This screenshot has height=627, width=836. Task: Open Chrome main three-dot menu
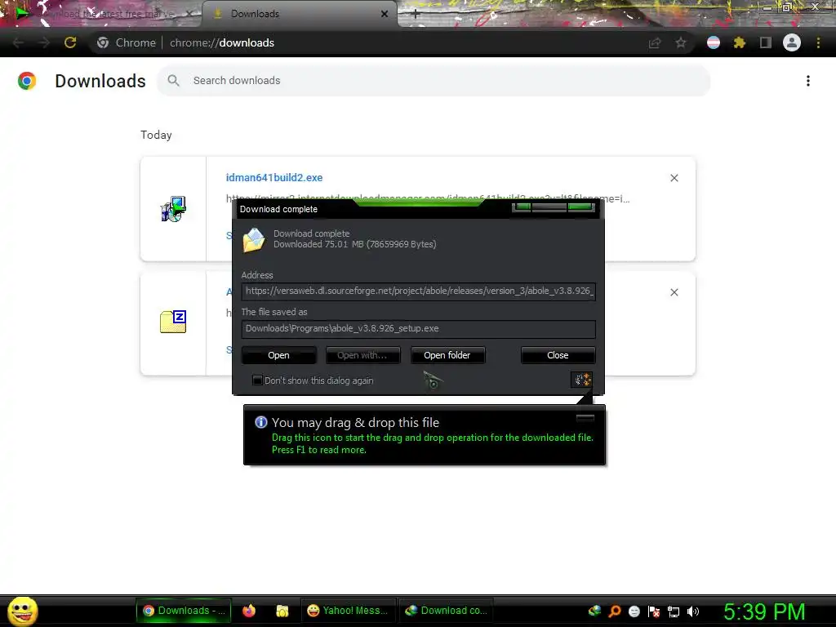[818, 42]
